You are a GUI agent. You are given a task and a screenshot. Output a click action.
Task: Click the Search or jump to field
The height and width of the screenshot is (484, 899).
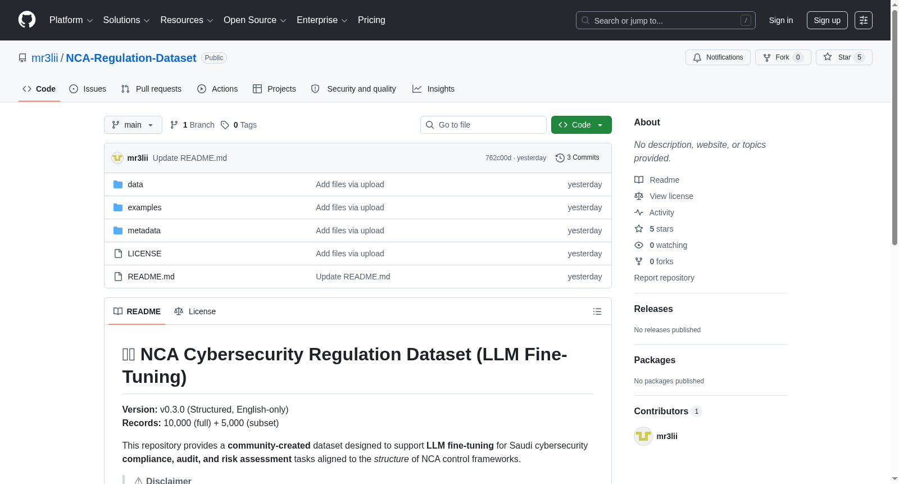click(666, 20)
